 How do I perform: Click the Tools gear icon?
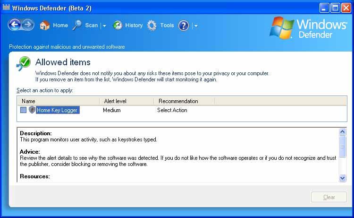coord(152,26)
